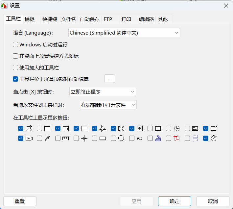Click the flat rectangle bar icon
The height and width of the screenshot is (209, 233).
[x=103, y=139]
